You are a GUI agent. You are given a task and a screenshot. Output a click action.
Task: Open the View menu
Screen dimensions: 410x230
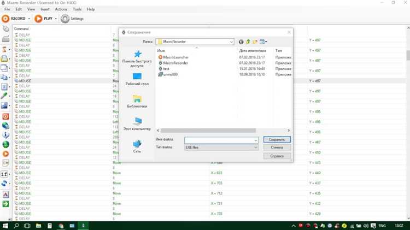coord(31,9)
